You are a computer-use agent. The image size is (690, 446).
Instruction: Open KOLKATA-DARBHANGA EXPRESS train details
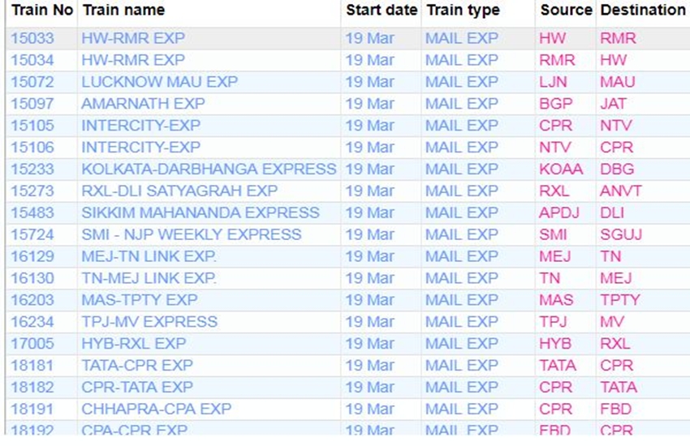pos(209,169)
